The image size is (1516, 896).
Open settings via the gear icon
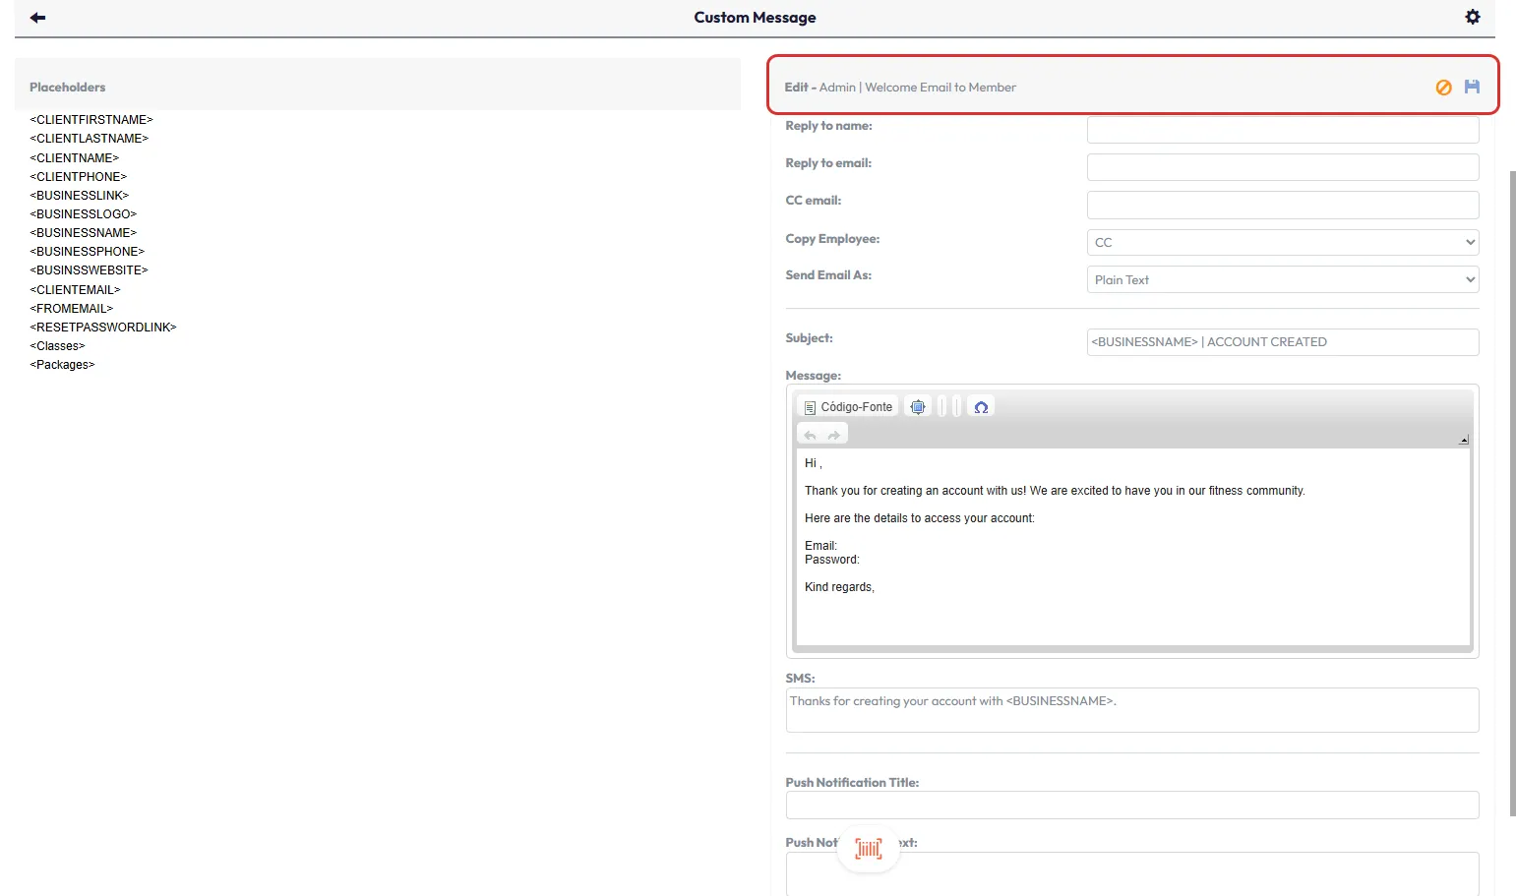(1472, 17)
